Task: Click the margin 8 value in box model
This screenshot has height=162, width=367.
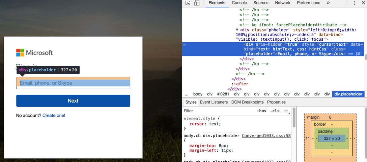Action: click(330, 118)
